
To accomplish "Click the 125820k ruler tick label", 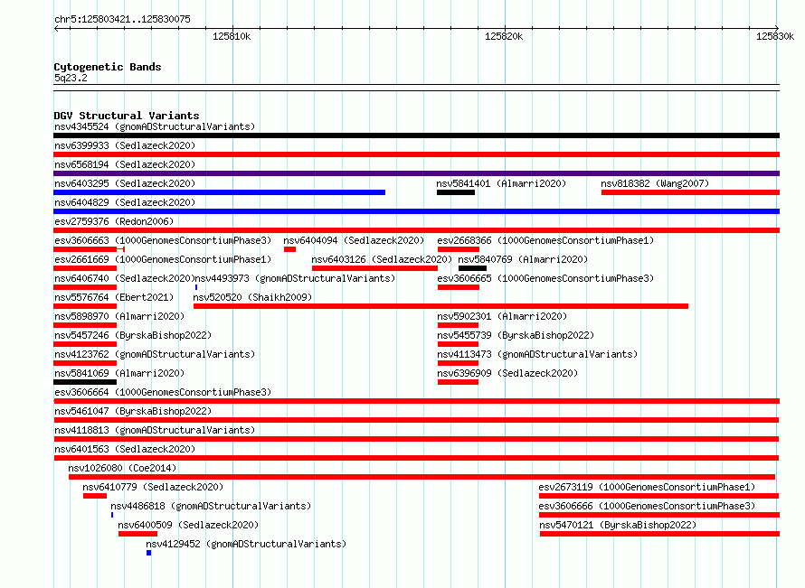I will (504, 36).
